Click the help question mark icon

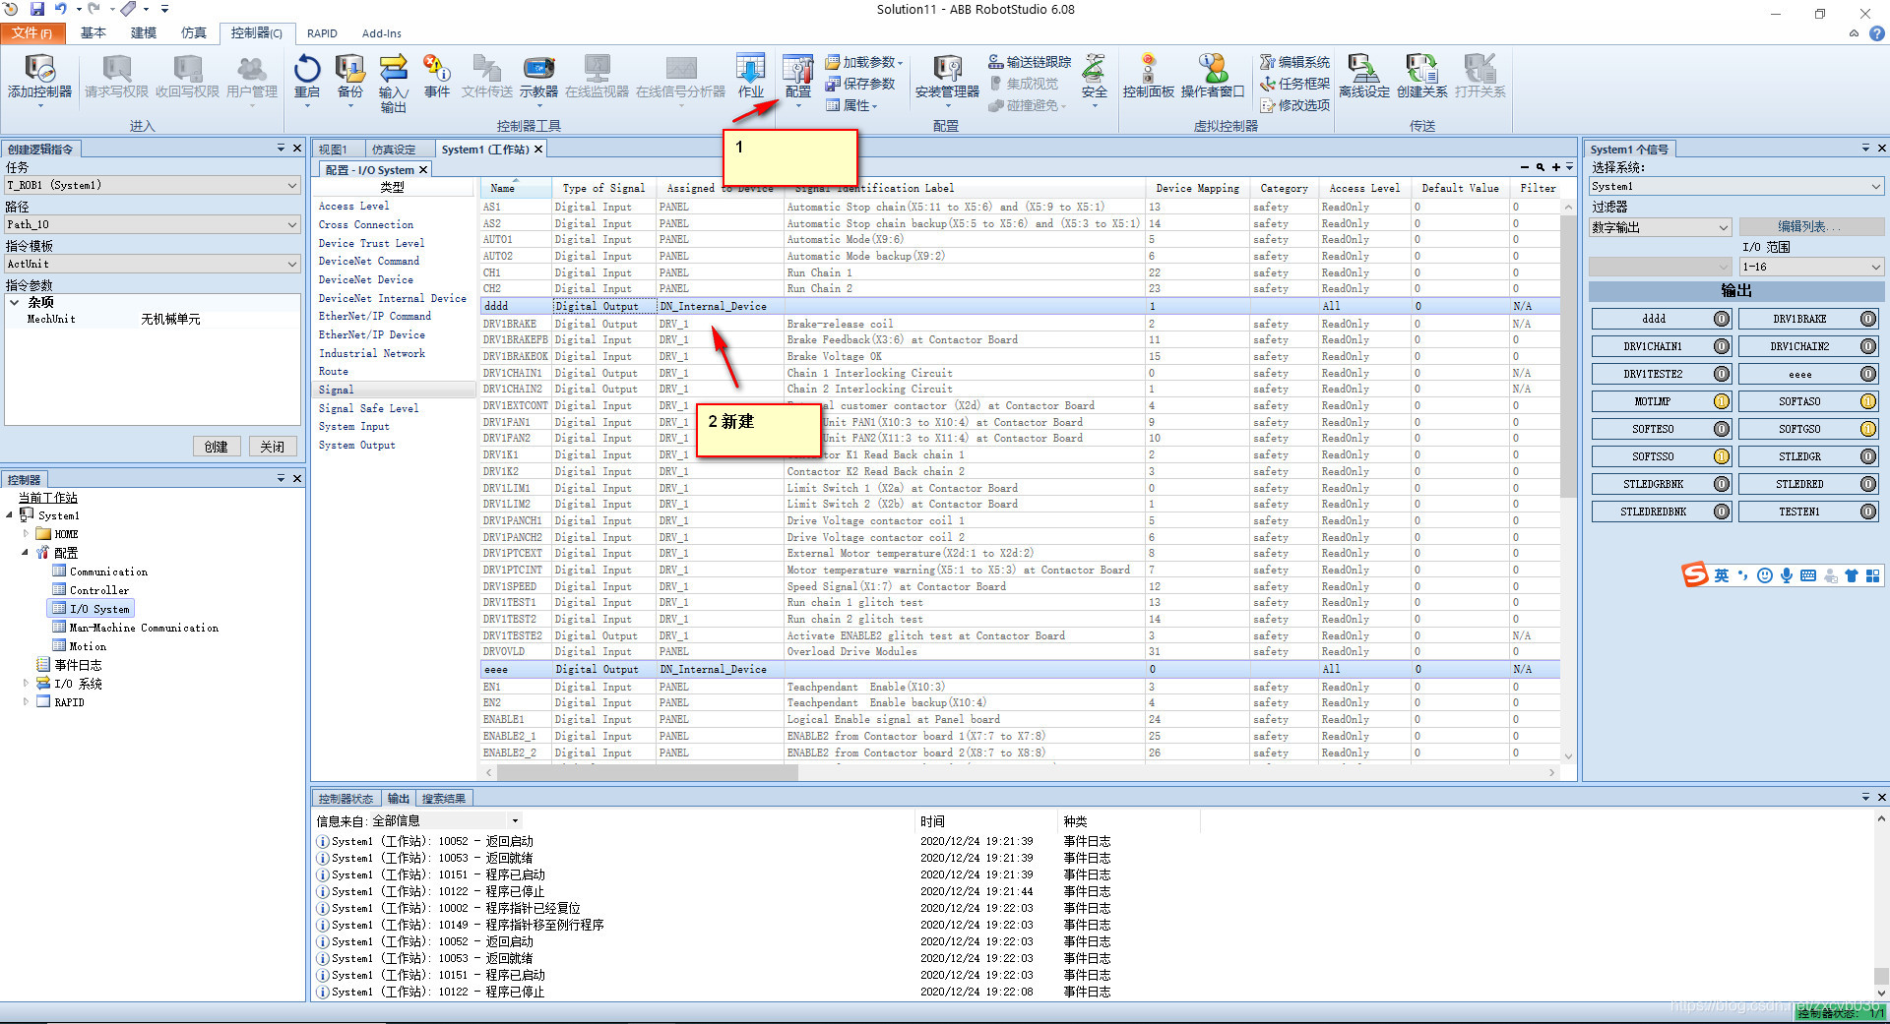(1877, 33)
